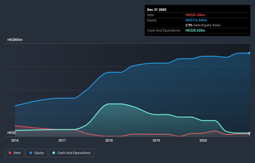The width and height of the screenshot is (255, 163).
Task: Click the 2.9% Debt/Equity Ratio text
Action: point(203,25)
